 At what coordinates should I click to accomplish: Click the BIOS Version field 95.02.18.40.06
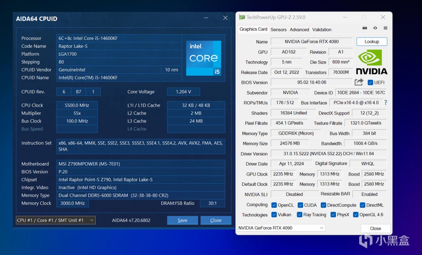pos(312,82)
